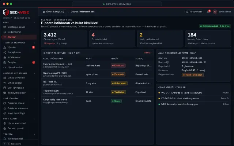Click the Veri kaynakları database icon
Screen dimensions: 234x146
(5, 88)
